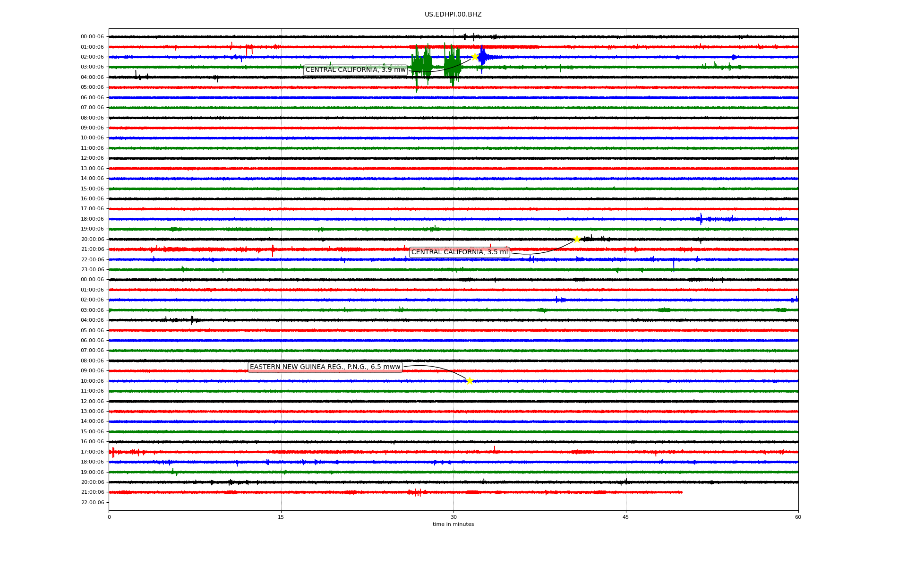
Task: Click the yellow star on 20:00:06 trace
Action: (577, 239)
